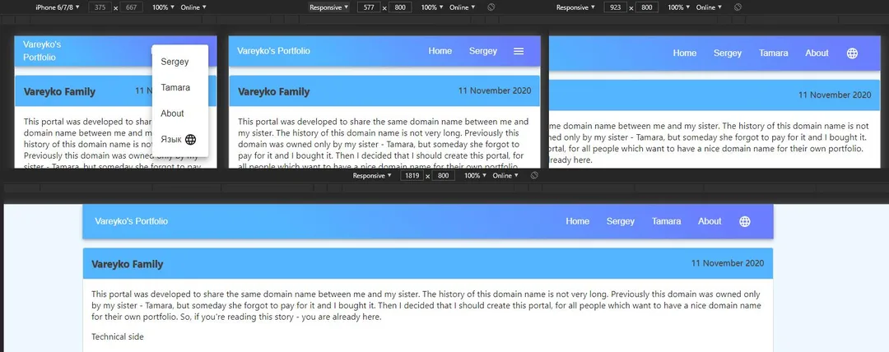Click About in the 1819 wide viewport navbar
This screenshot has height=352, width=889.
tap(710, 221)
